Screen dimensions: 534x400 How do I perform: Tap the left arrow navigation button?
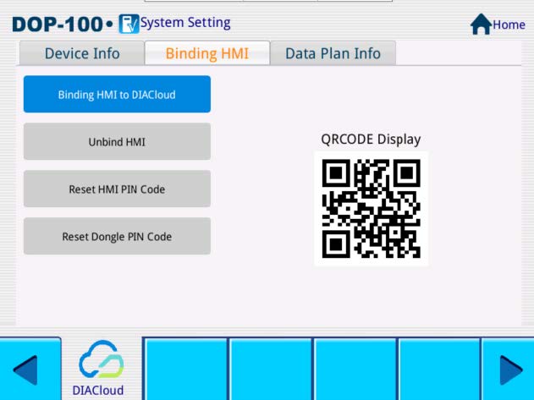tap(25, 370)
